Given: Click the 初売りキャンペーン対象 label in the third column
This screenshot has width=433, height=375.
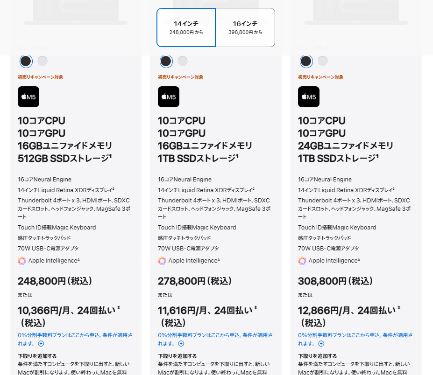Looking at the screenshot, I should pos(320,77).
